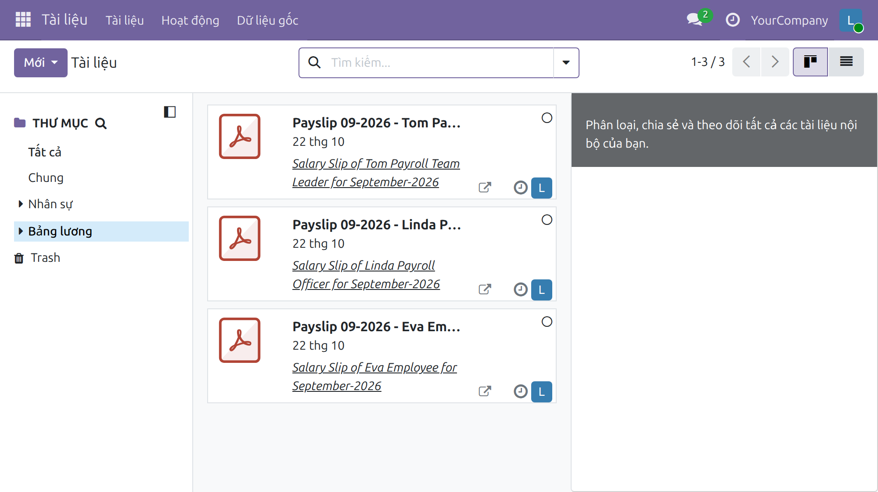Click the Mới button
This screenshot has height=492, width=878.
pos(41,63)
